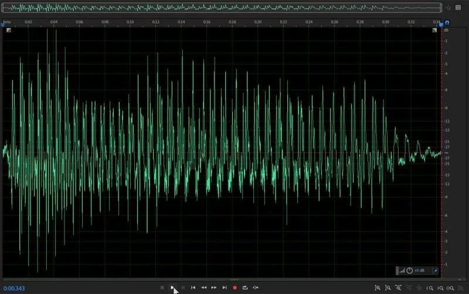
Task: Zoom in at in-point icon
Action: coord(430,288)
